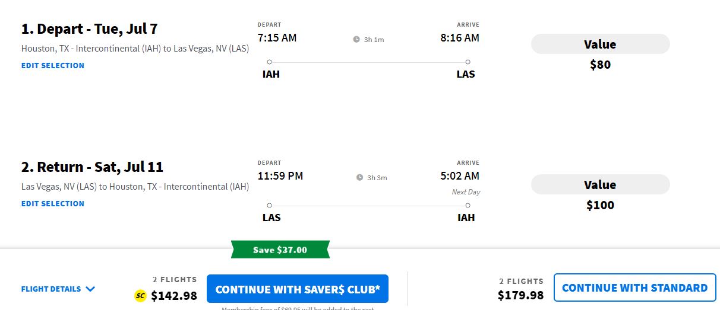Click the clock icon beside 3h 1m

(356, 40)
